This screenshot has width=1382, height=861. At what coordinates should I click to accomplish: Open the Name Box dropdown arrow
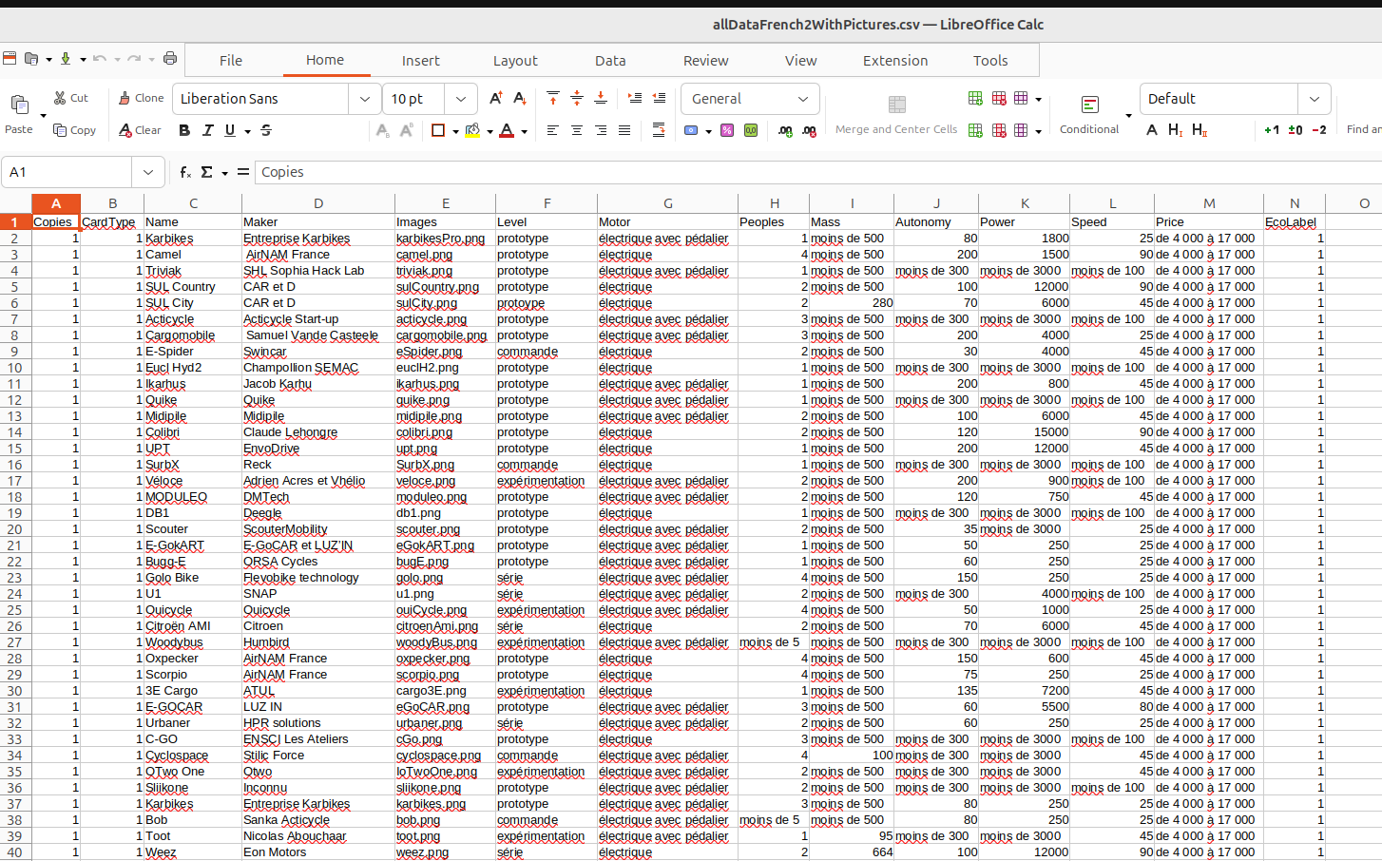tap(147, 172)
